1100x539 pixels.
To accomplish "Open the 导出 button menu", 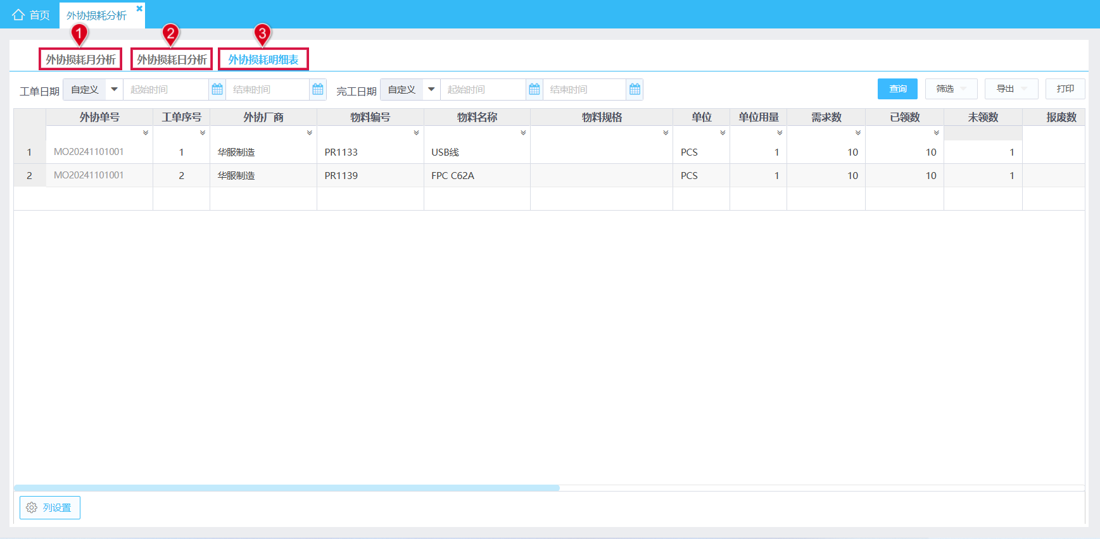I will coord(1011,89).
